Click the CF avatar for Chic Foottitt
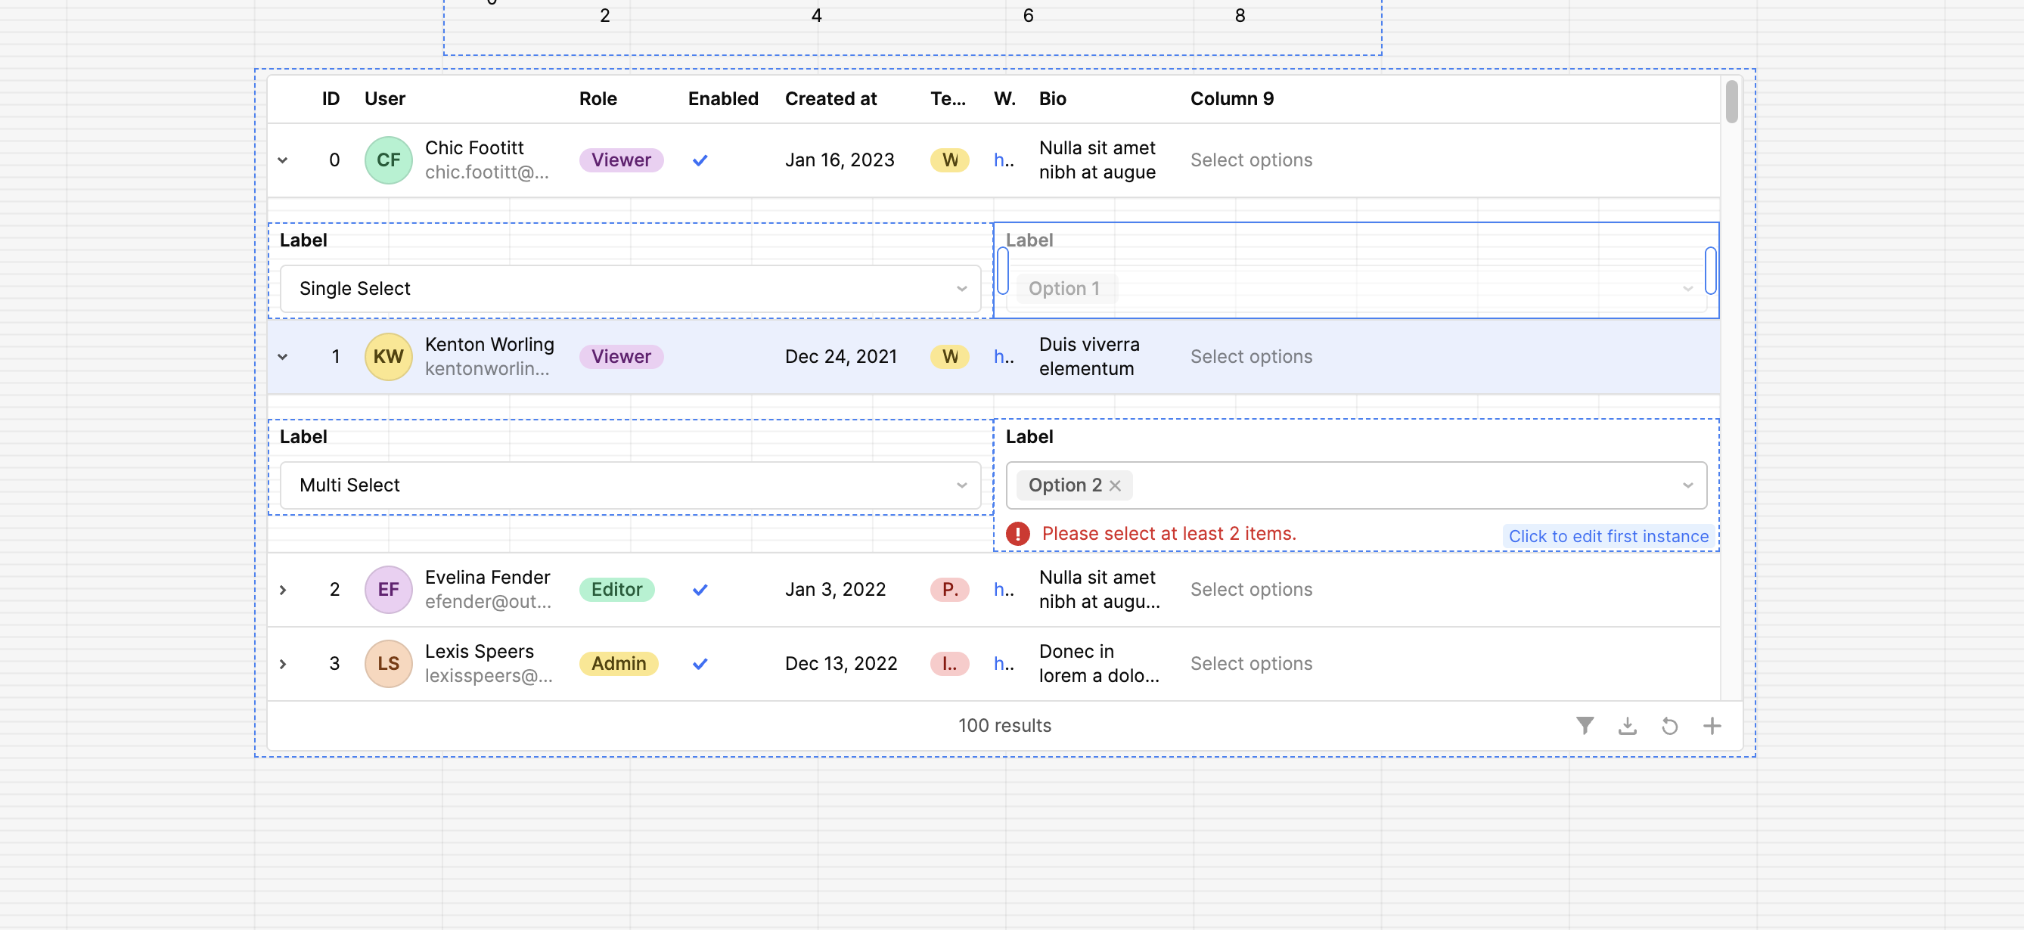Screen dimensions: 2024x930 388,160
